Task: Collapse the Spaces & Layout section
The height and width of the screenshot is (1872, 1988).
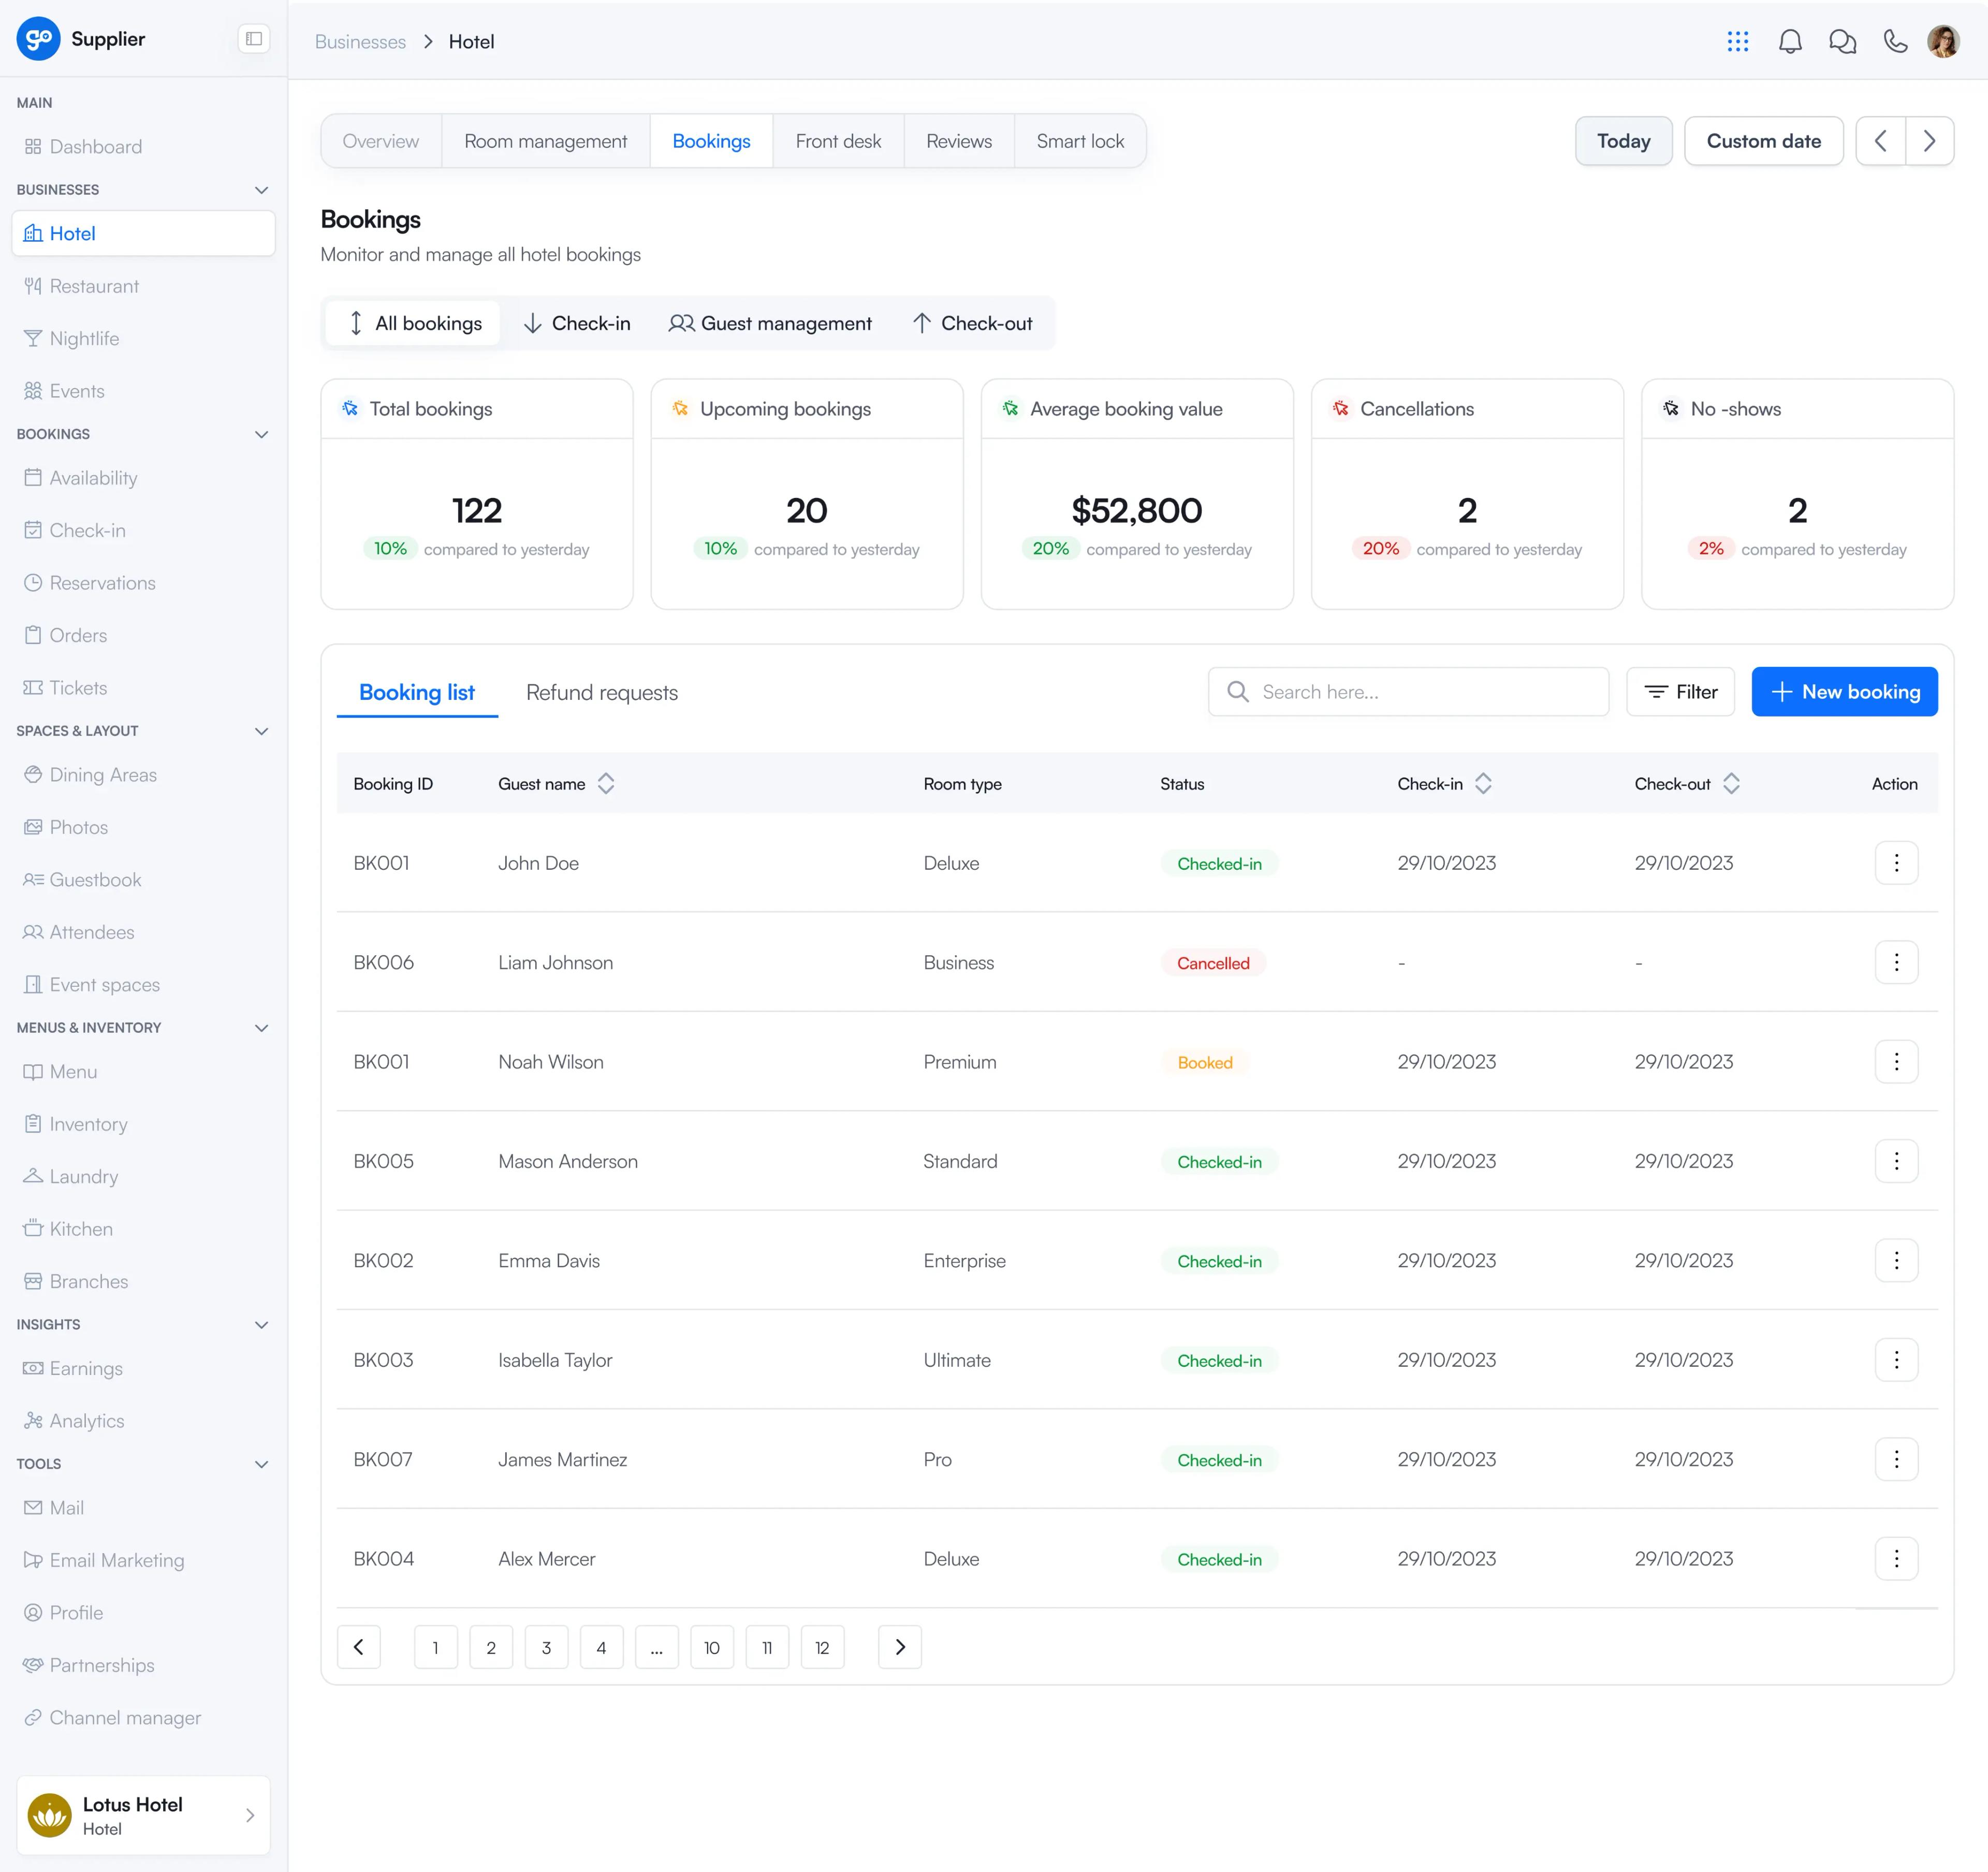Action: coord(261,731)
